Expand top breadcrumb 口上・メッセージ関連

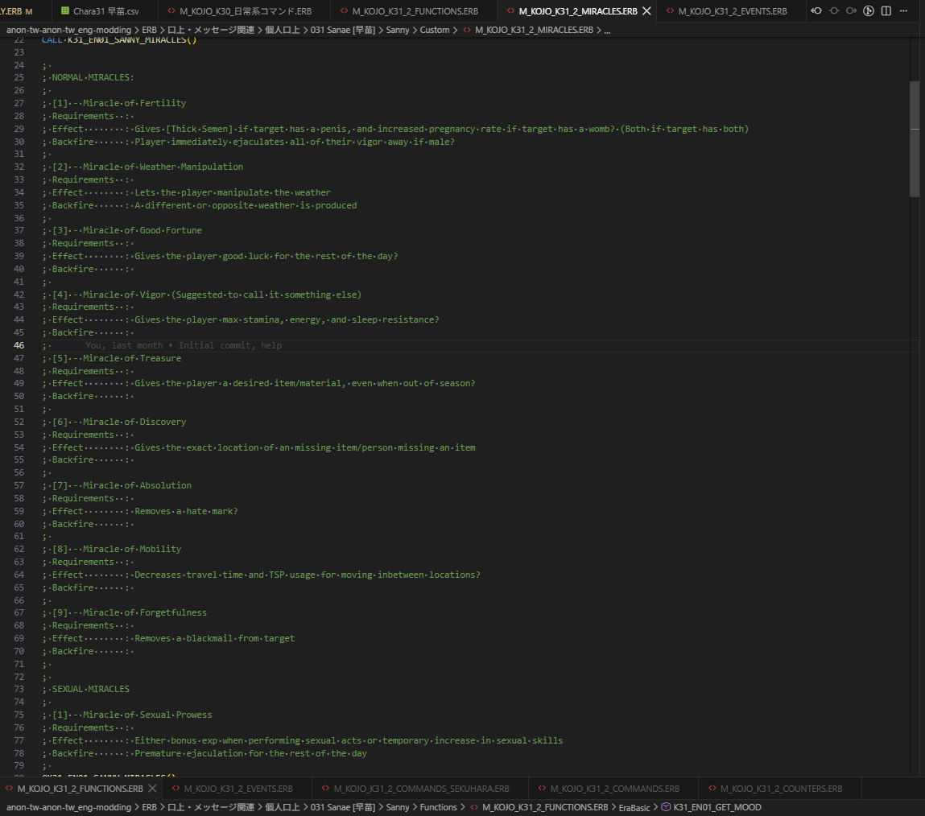click(211, 30)
